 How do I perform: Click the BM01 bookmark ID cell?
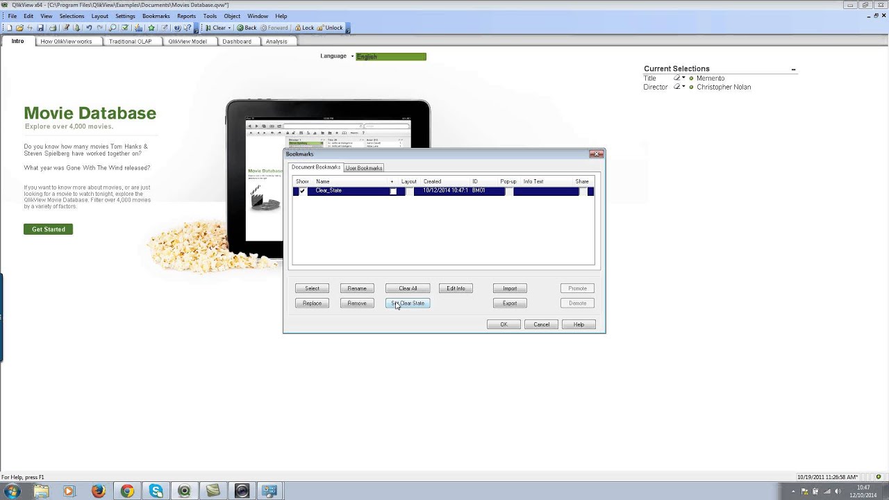(x=479, y=191)
